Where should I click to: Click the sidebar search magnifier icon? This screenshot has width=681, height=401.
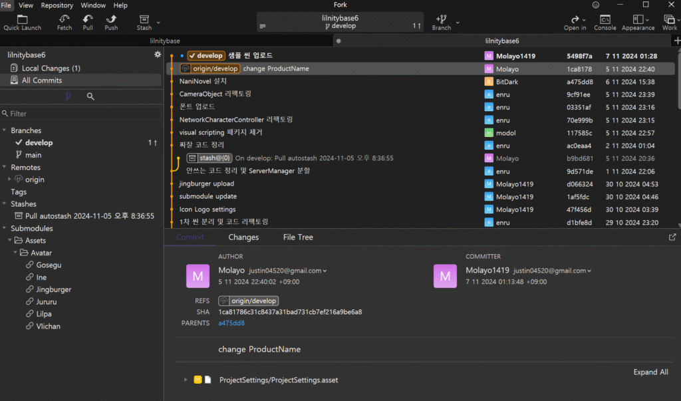[x=90, y=96]
